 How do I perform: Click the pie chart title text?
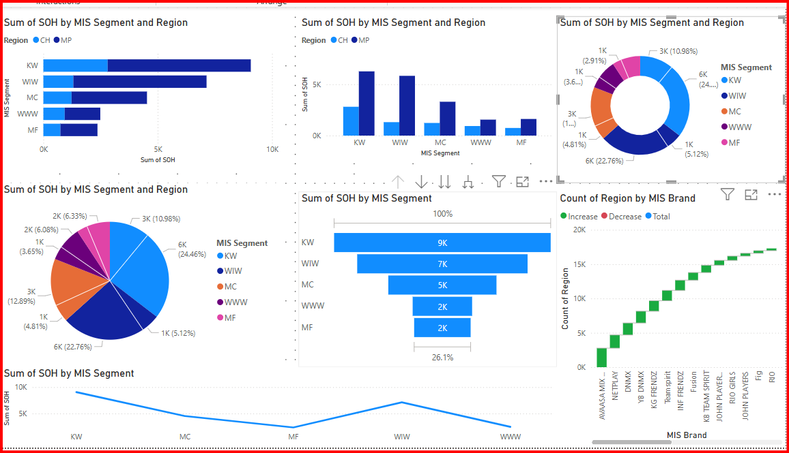point(96,189)
